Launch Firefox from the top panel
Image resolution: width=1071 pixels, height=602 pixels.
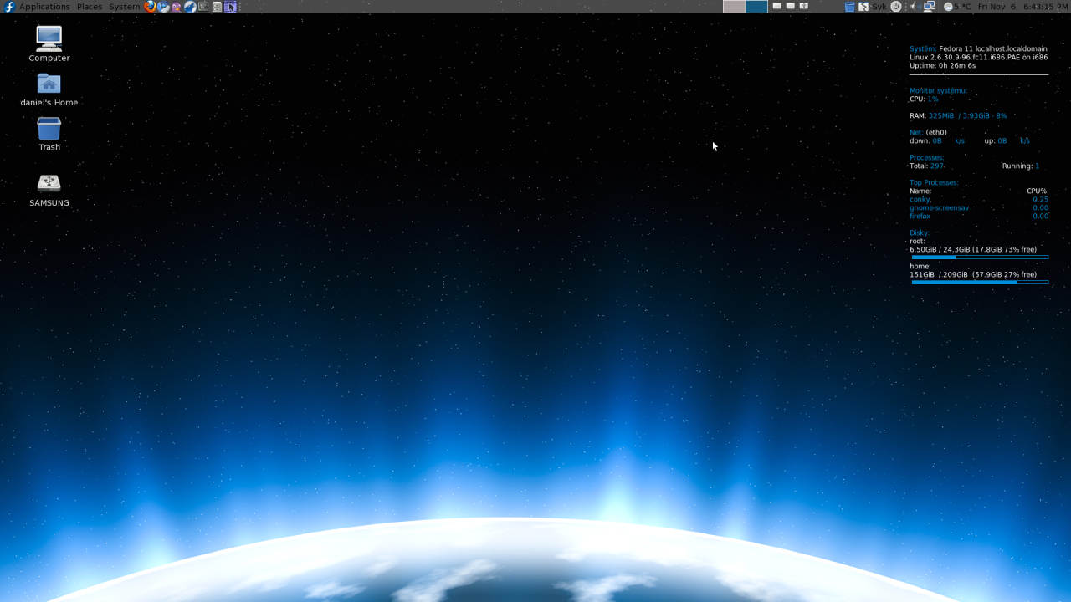click(x=150, y=7)
